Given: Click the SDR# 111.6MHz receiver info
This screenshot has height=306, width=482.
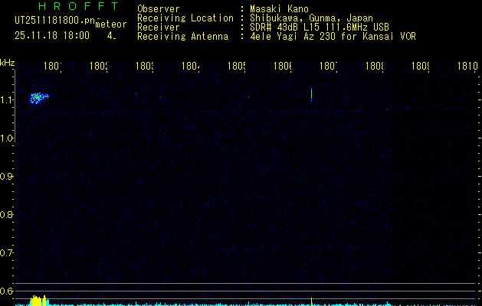Looking at the screenshot, I should (x=320, y=27).
